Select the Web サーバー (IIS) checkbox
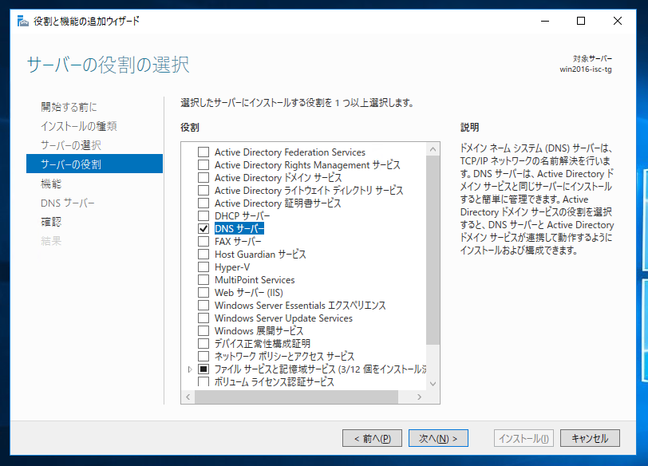Image resolution: width=648 pixels, height=466 pixels. pyautogui.click(x=203, y=293)
